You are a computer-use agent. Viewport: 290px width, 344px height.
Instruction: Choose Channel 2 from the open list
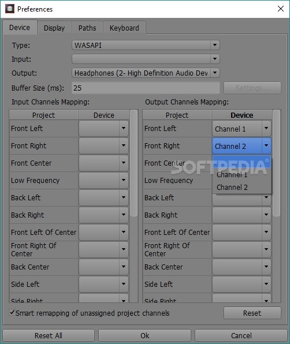(x=241, y=188)
